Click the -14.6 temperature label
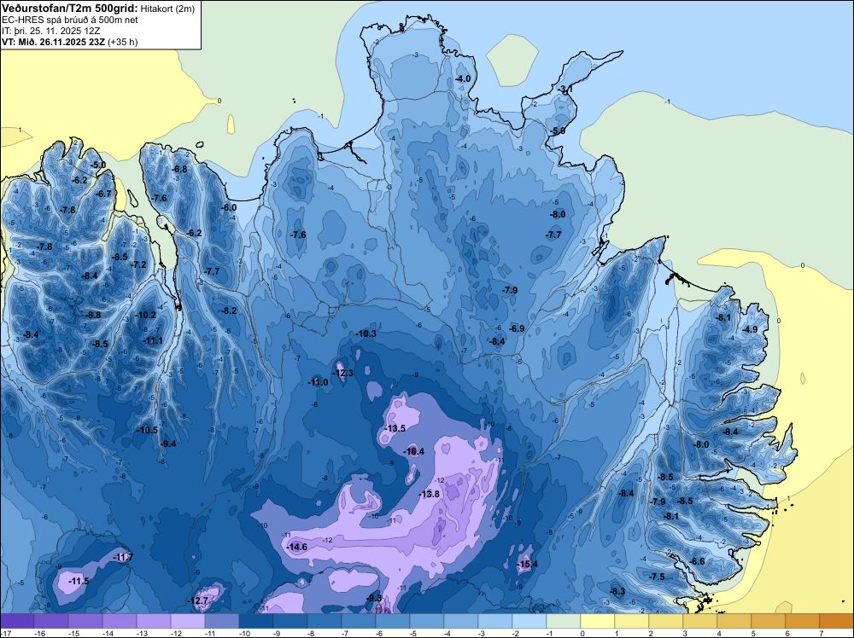The height and width of the screenshot is (638, 854). (x=297, y=547)
